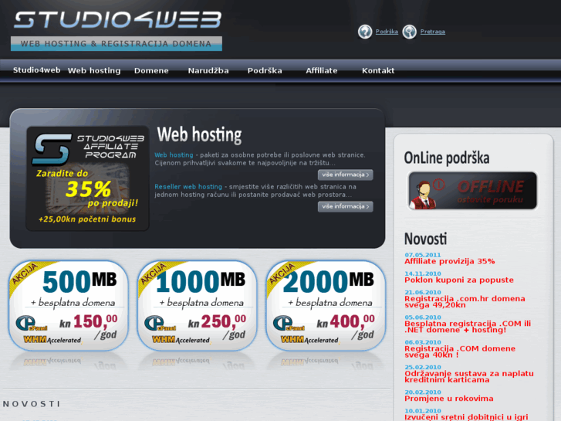Select the 500MB hosting package card
This screenshot has height=421, width=561.
[x=69, y=306]
